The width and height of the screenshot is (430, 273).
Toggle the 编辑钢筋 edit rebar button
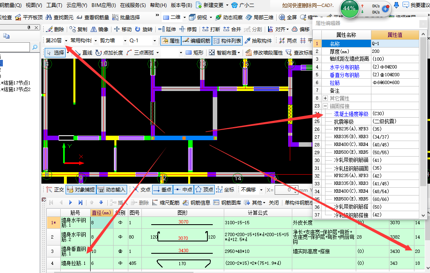click(x=196, y=41)
